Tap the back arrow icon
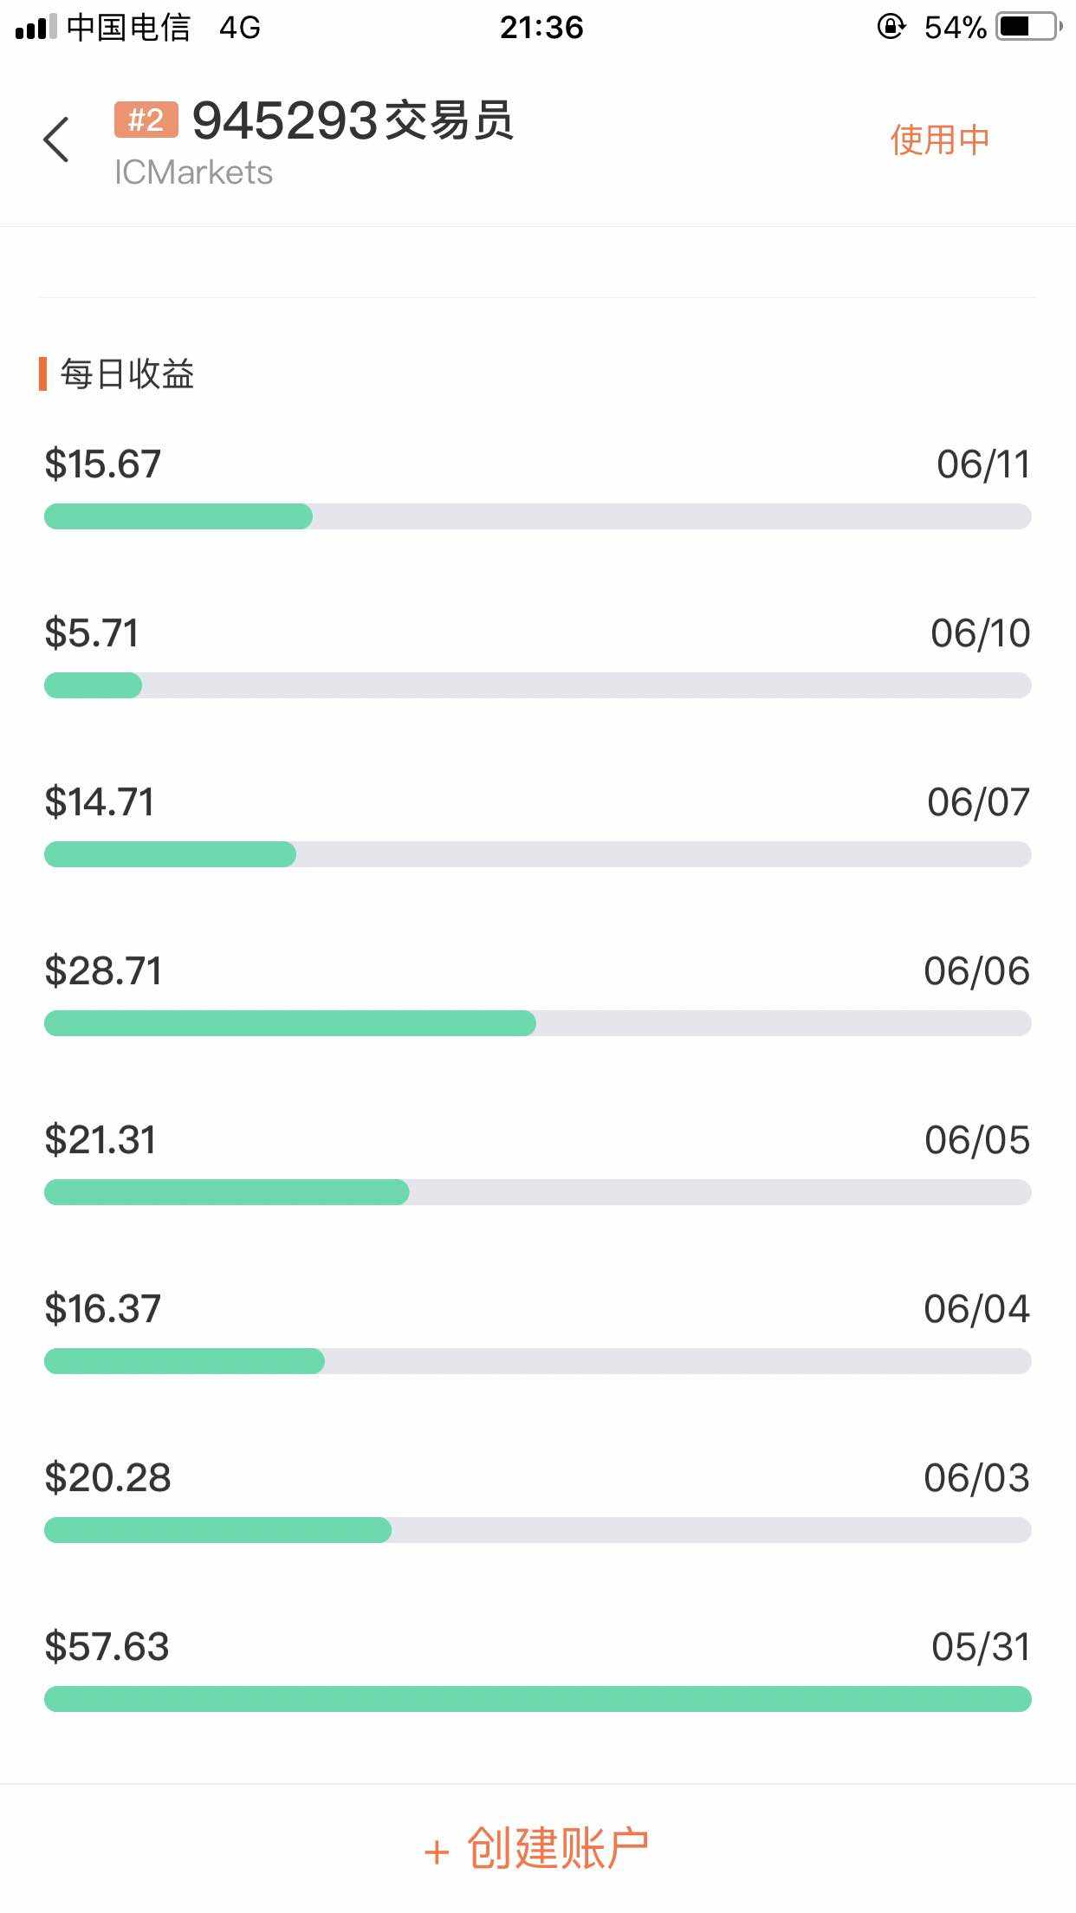 point(56,139)
